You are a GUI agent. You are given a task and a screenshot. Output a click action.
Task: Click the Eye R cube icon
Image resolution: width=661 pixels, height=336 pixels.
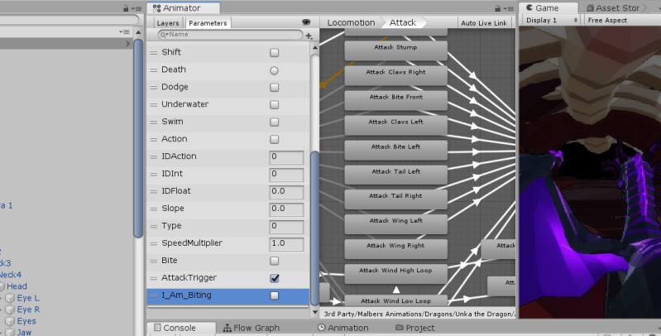[10, 310]
